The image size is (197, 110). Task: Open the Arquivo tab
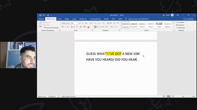tap(41, 19)
